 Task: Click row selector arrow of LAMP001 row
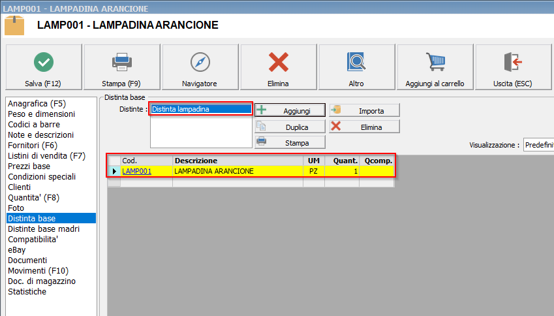(x=115, y=171)
